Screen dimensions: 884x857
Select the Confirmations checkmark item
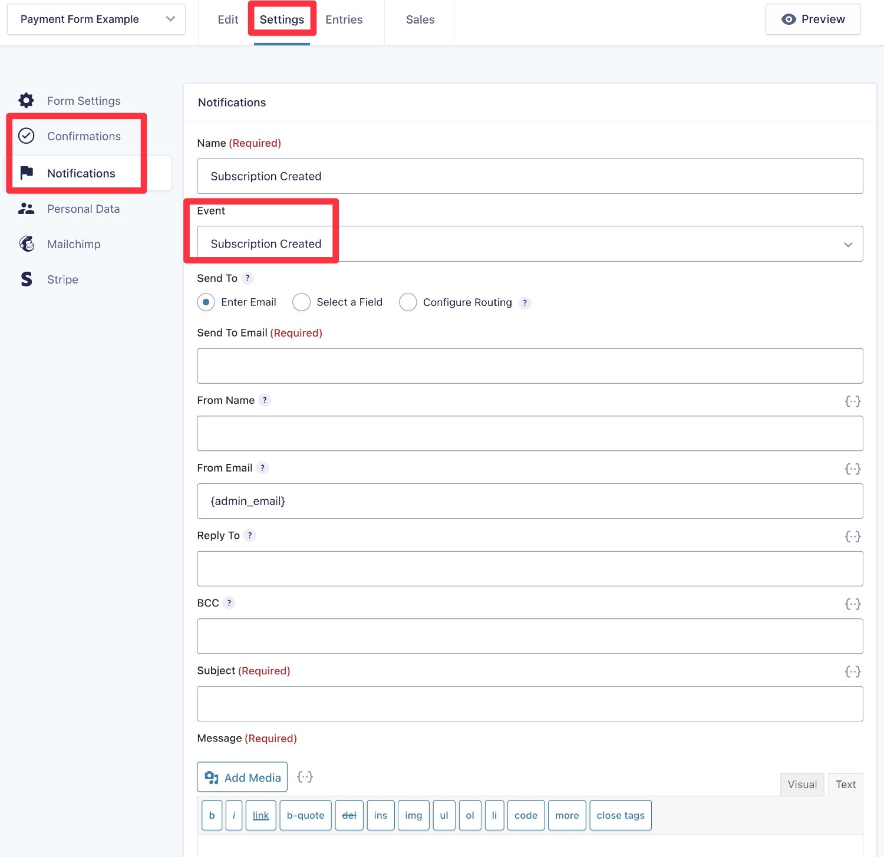pos(84,136)
